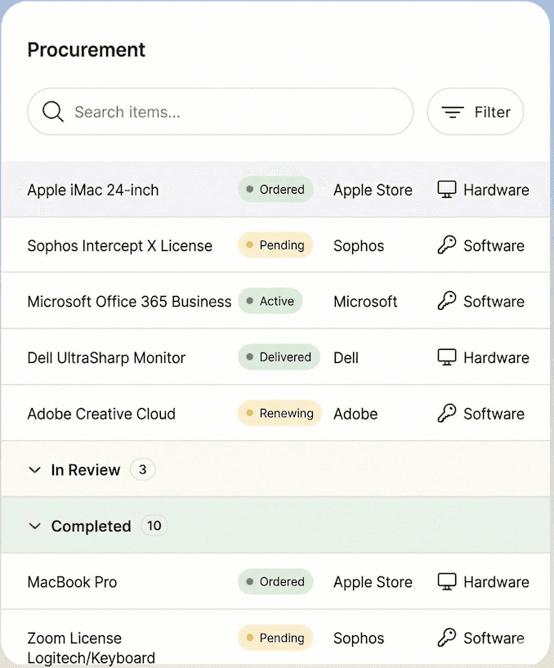554x668 pixels.
Task: Click the Pending badge on Sophos Intercept X License
Action: click(275, 244)
